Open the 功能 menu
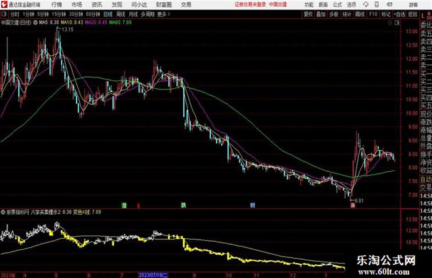432x278 pixels. coord(309,5)
